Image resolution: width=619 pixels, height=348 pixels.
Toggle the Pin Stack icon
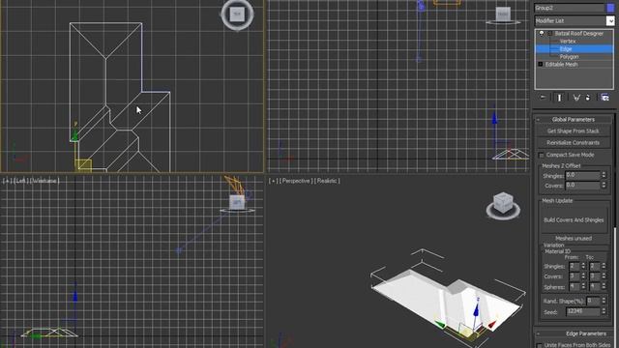(x=544, y=97)
